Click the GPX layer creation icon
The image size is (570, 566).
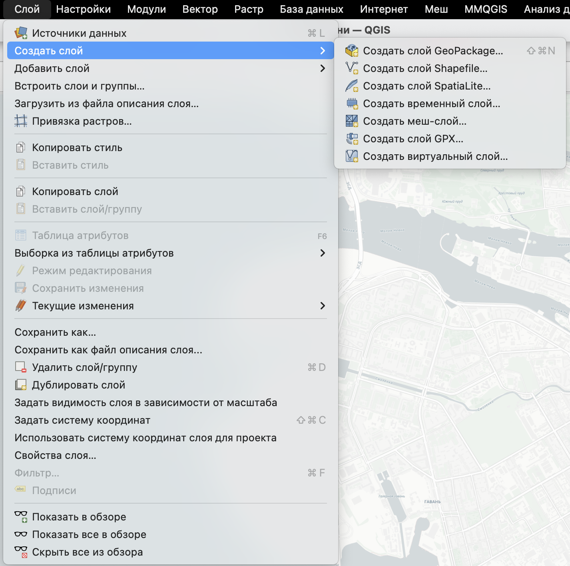(352, 139)
